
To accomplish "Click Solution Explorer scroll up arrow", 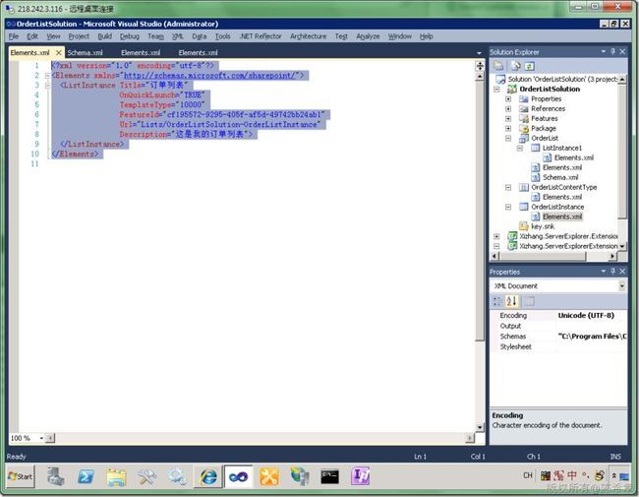I will [x=622, y=79].
